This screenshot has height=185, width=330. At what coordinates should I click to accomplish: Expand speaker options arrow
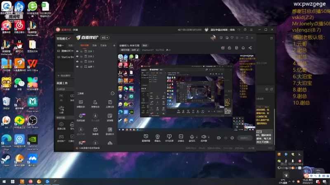(x=209, y=137)
